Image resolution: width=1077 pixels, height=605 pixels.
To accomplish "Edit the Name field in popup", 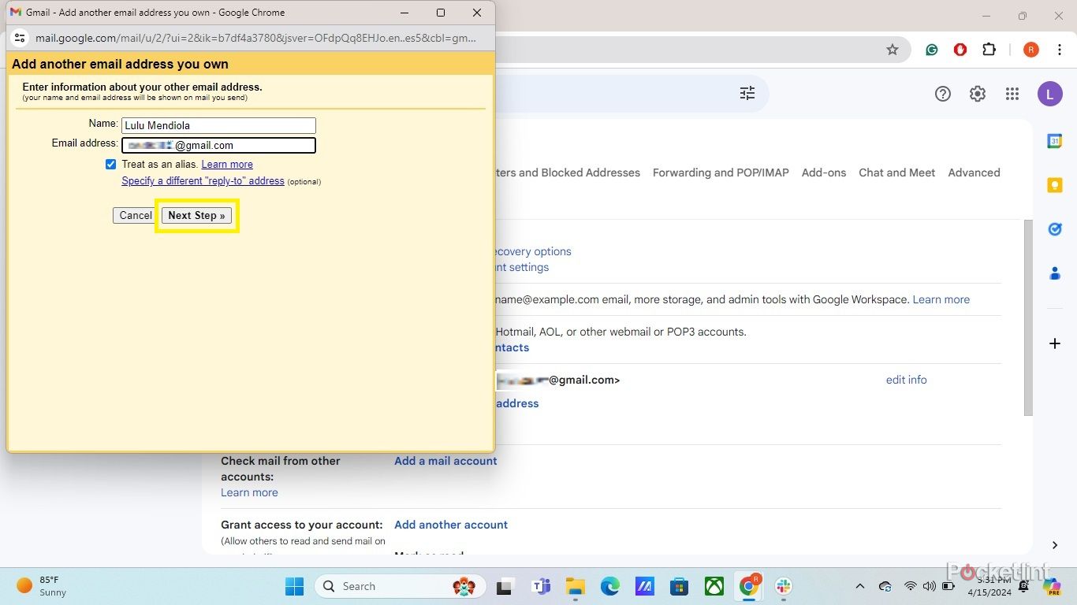I will tap(218, 125).
